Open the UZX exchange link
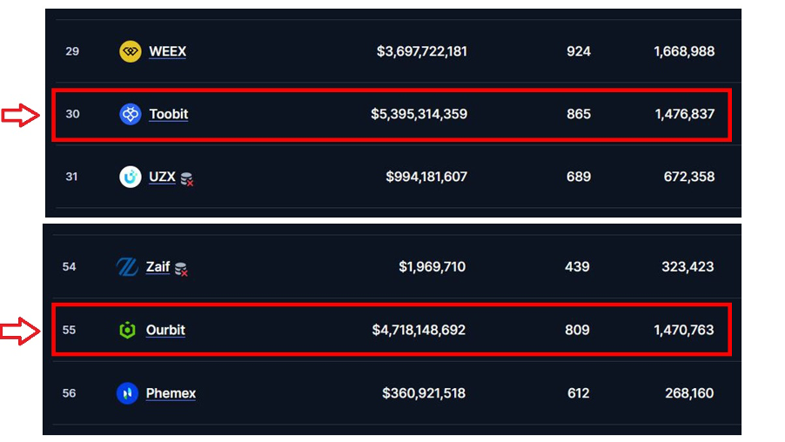The width and height of the screenshot is (785, 442). point(162,177)
